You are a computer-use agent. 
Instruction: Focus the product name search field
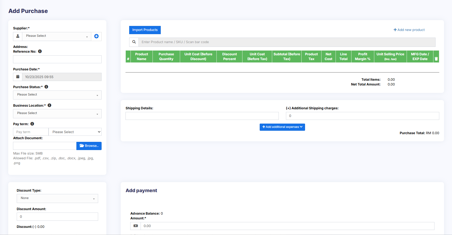tap(287, 42)
